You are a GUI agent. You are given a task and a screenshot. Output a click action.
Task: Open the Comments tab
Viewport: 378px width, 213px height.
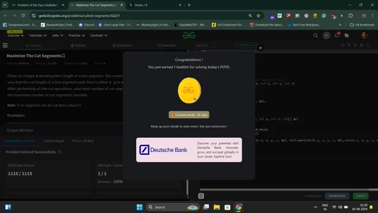pos(167,46)
